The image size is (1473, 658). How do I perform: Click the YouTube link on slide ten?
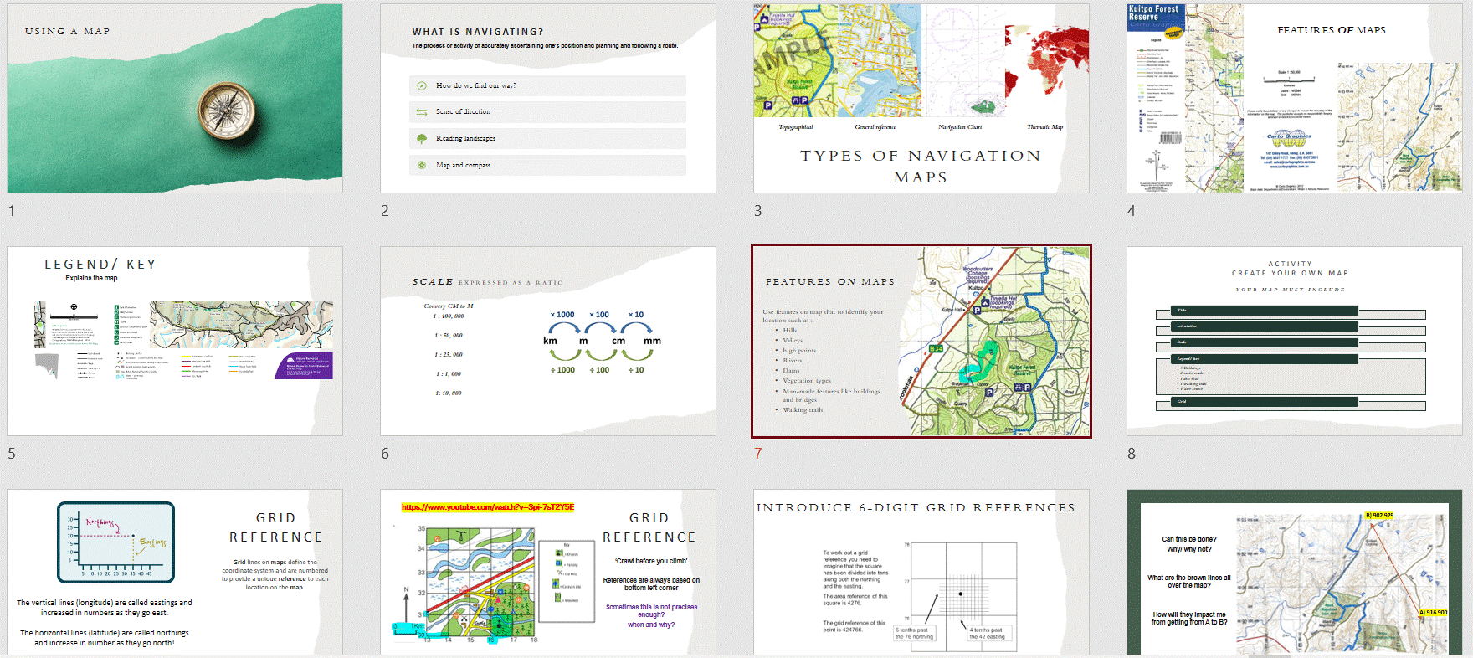[x=487, y=507]
